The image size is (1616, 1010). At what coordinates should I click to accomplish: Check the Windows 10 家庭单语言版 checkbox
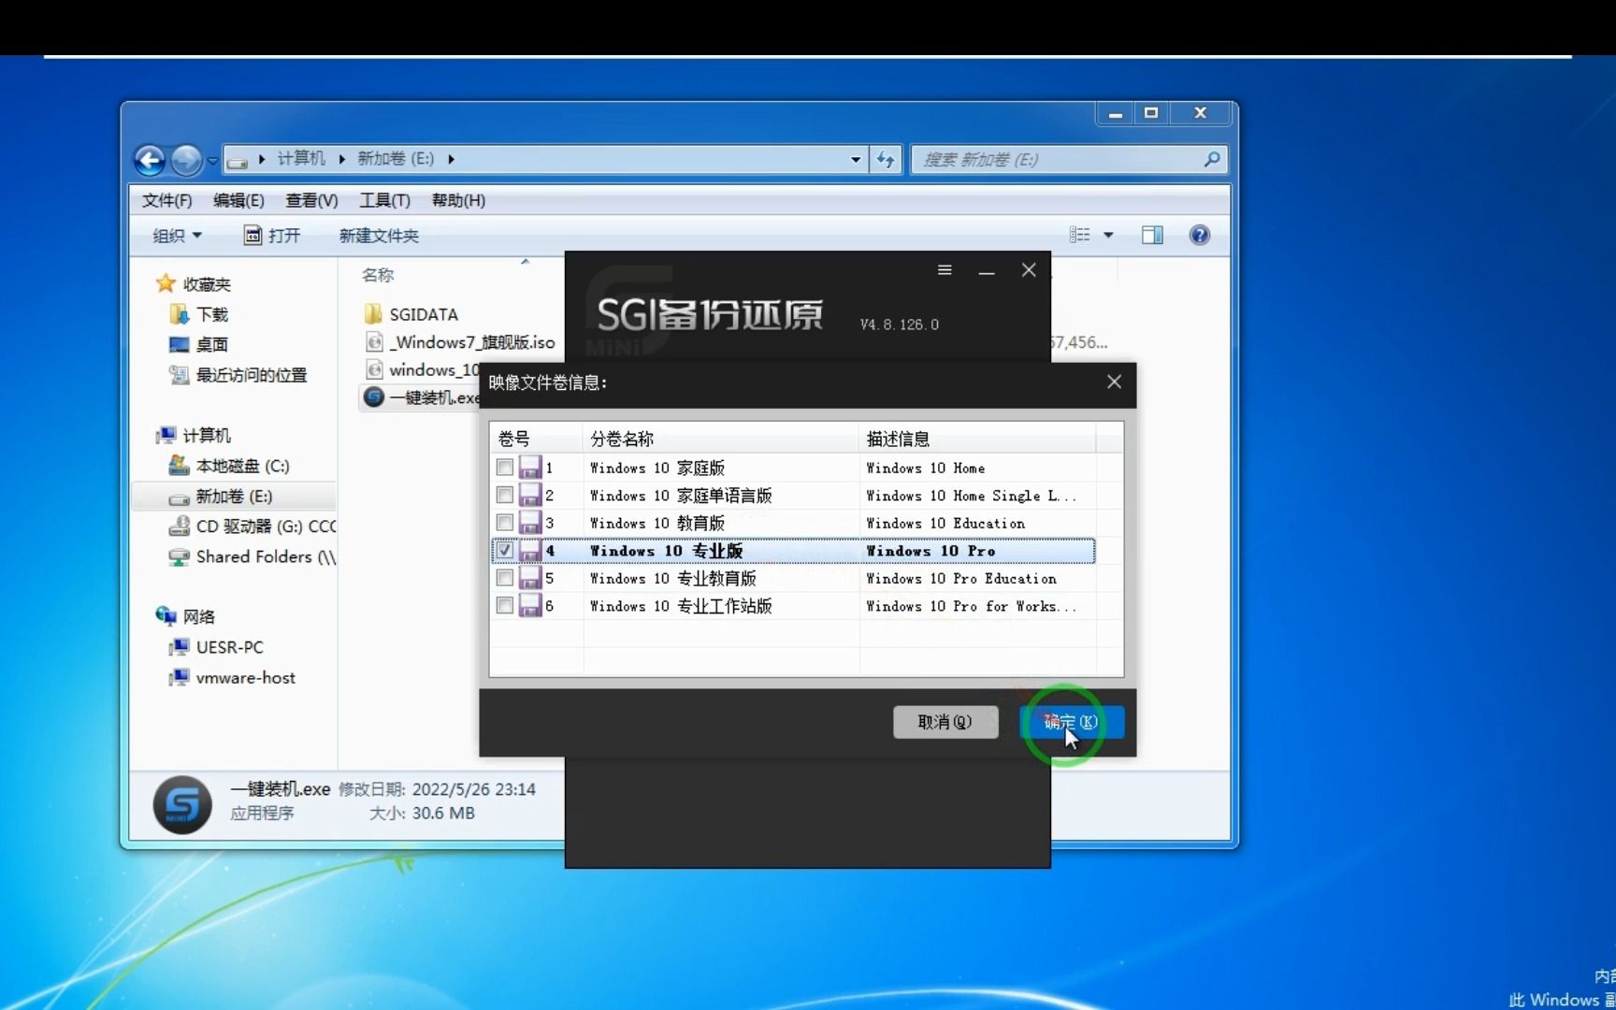(505, 495)
